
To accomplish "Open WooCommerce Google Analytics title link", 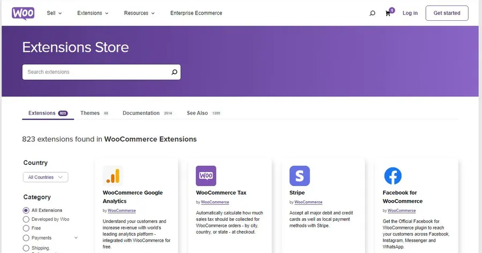I will point(132,197).
